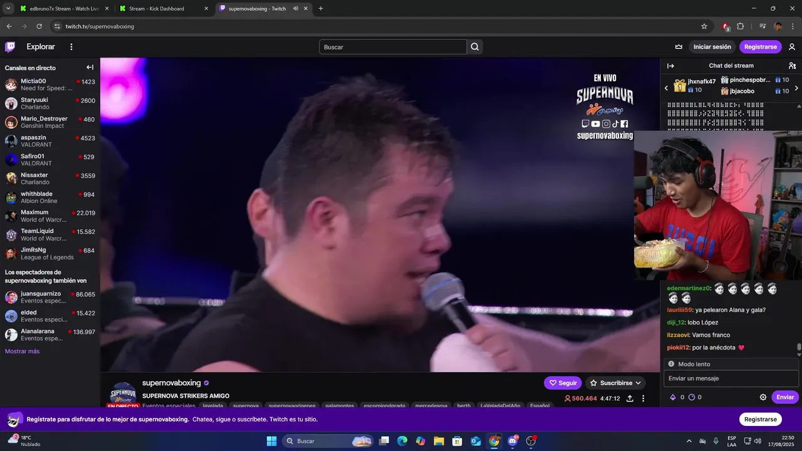802x451 pixels.
Task: Open the stream more options dots
Action: [643, 398]
